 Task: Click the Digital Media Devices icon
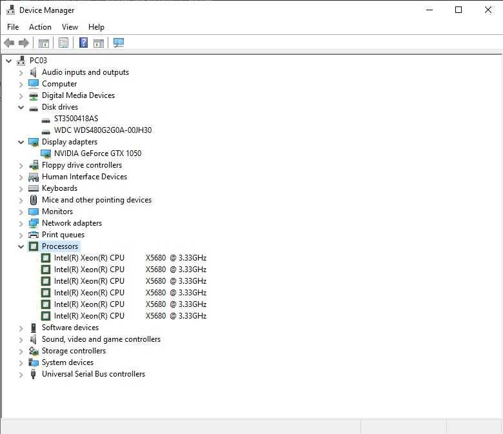click(33, 95)
